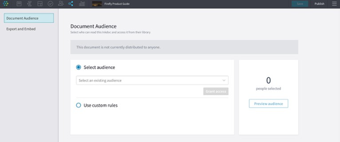The image size is (340, 142).
Task: Click the highlighted share icon
Action: pos(71,4)
